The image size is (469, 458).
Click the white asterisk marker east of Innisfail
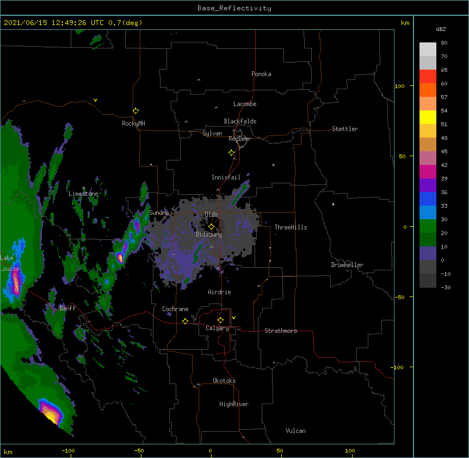[x=273, y=165]
